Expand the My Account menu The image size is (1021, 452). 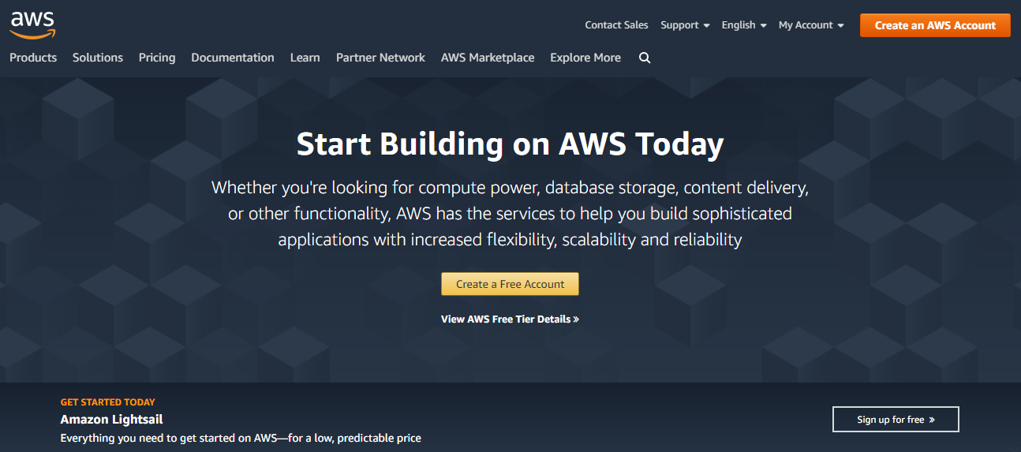(x=811, y=25)
